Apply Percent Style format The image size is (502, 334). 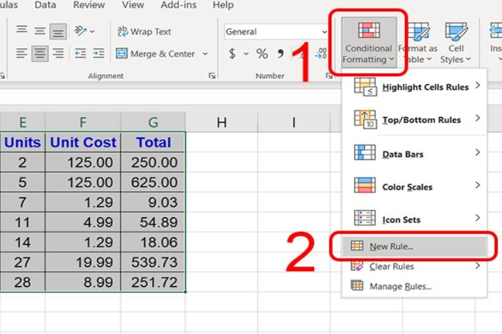tap(262, 53)
